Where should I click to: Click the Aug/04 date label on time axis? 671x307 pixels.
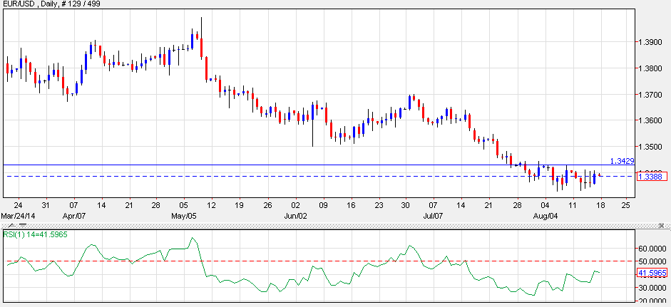545,214
